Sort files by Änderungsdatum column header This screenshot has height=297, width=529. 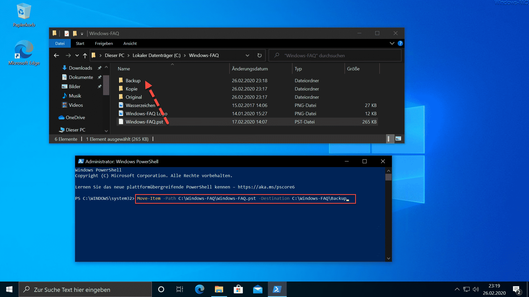click(x=250, y=69)
